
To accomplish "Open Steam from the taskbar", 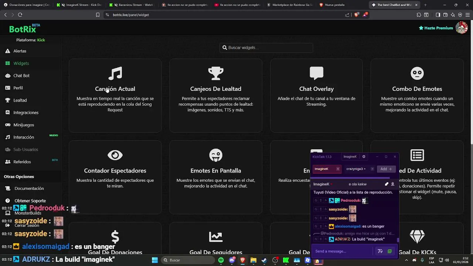I will (x=264, y=260).
